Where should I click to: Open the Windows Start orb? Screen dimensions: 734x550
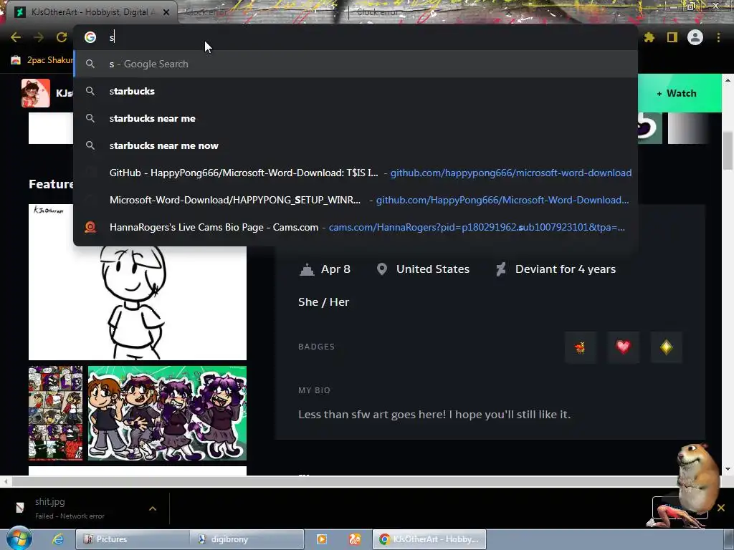[x=19, y=539]
